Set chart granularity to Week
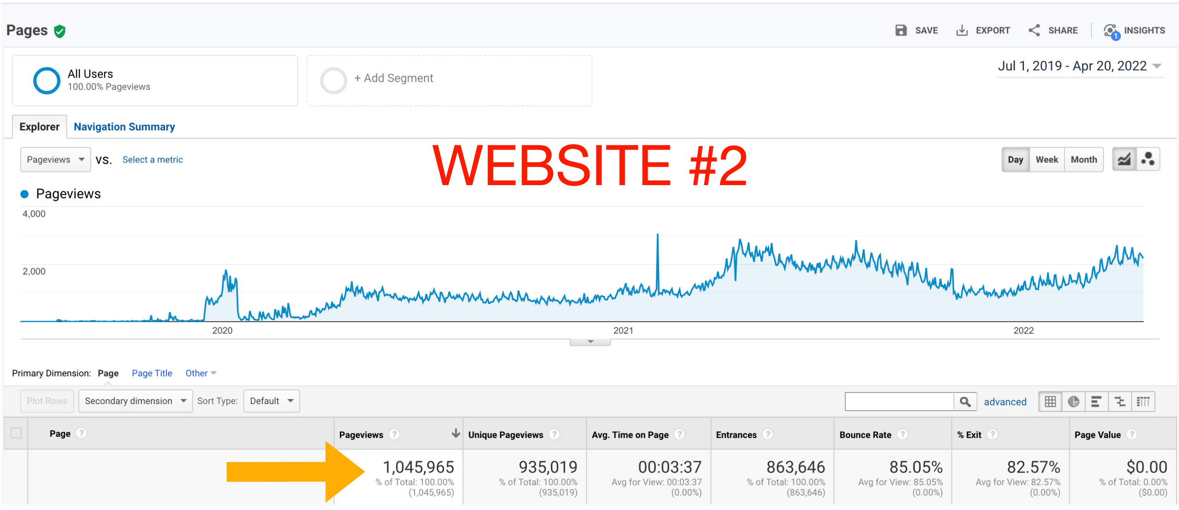Viewport: 1179px width, 510px height. point(1046,159)
